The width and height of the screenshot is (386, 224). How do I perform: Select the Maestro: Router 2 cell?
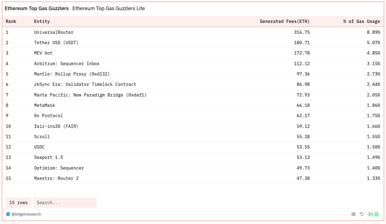click(x=56, y=178)
